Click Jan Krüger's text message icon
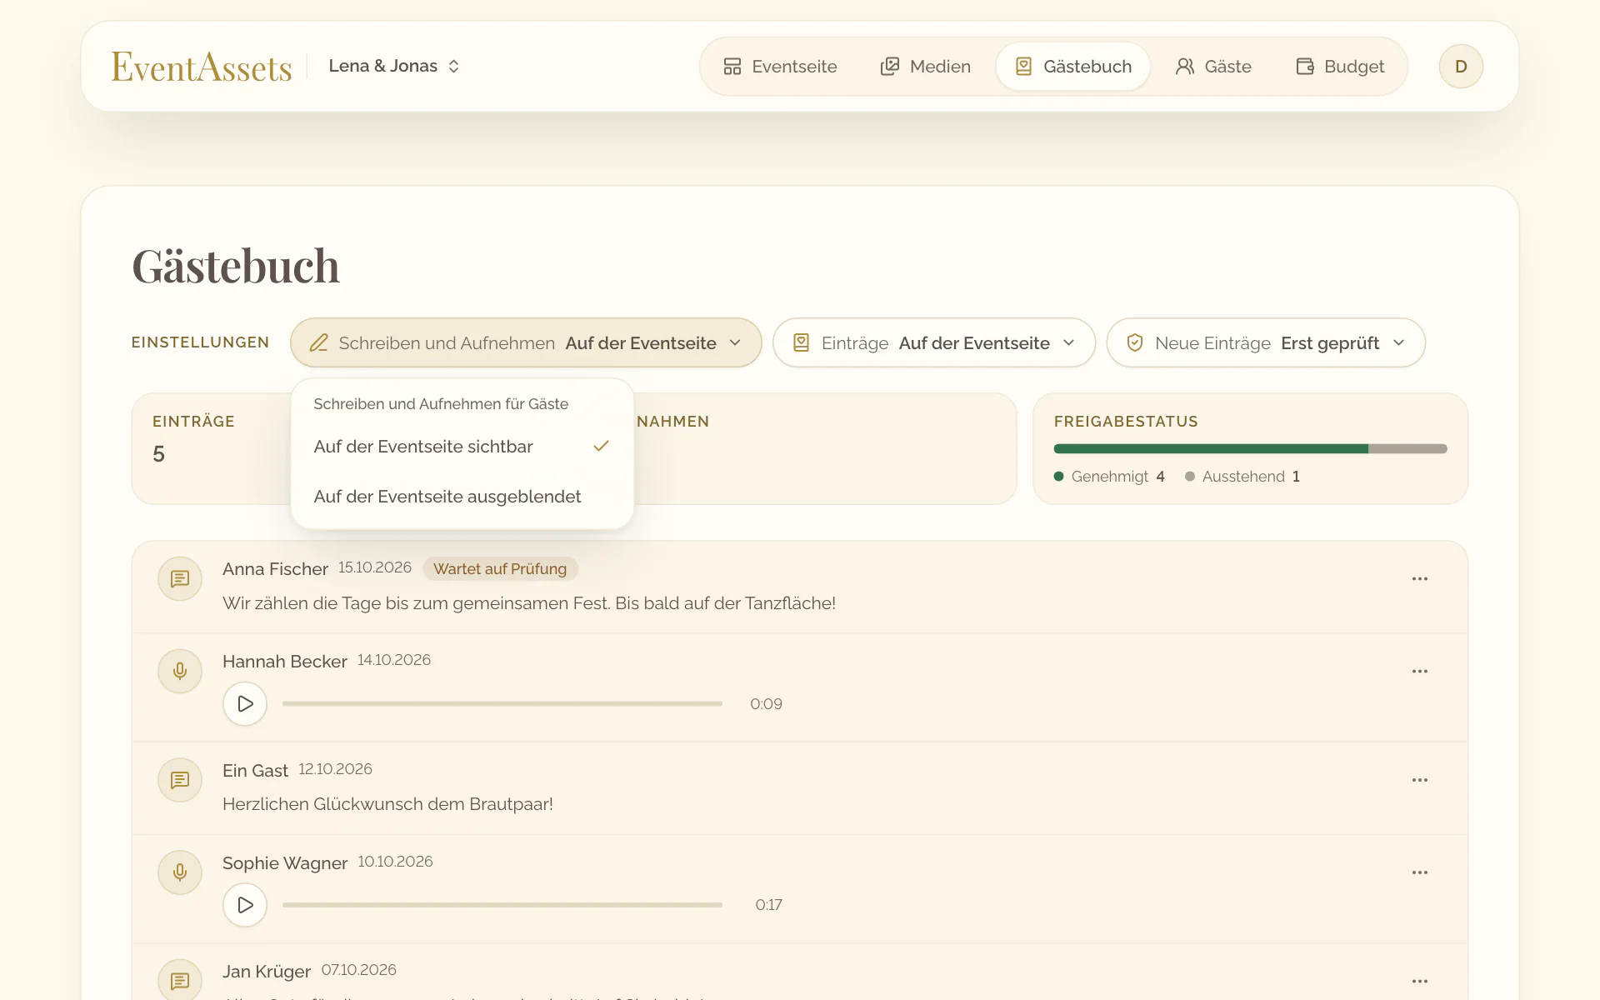Screen dimensions: 1600x1000 pos(180,980)
